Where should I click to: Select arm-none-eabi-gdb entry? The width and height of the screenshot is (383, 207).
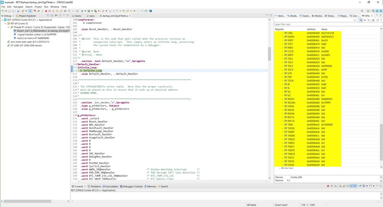(x=28, y=42)
